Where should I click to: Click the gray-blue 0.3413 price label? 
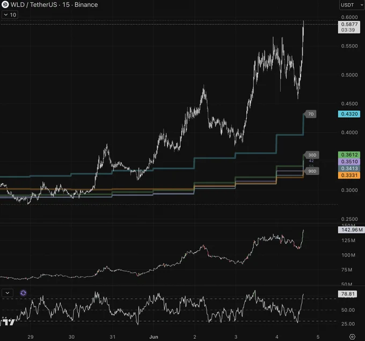[349, 169]
